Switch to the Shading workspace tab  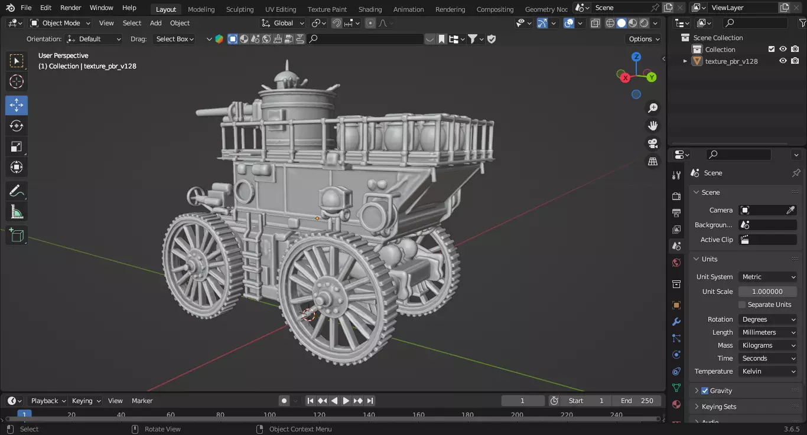[370, 9]
